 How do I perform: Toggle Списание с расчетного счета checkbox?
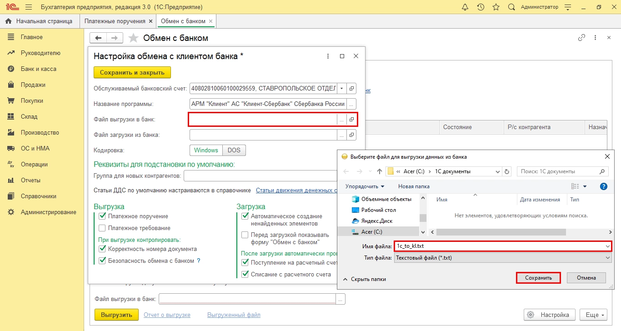(245, 275)
